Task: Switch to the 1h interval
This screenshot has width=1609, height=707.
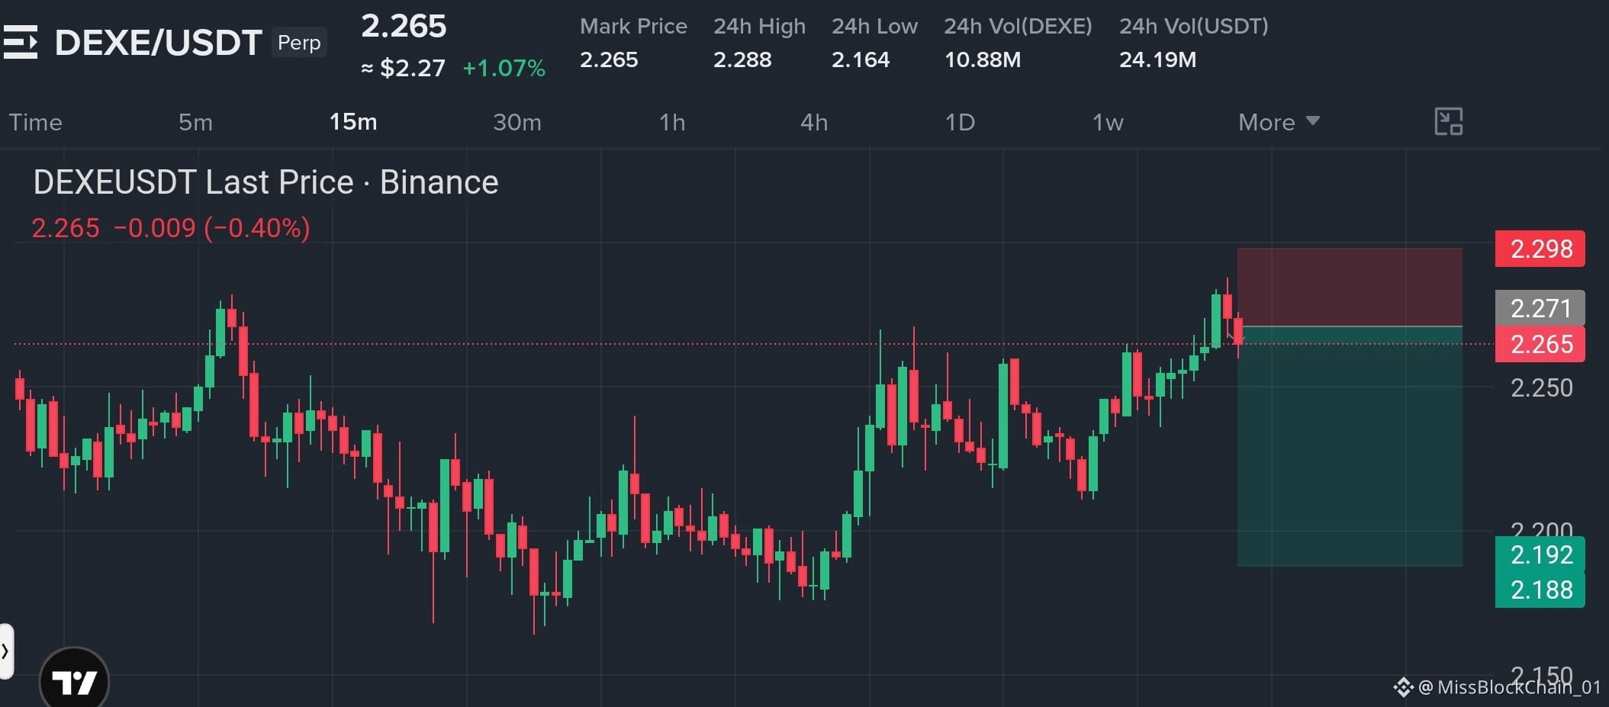Action: coord(672,122)
